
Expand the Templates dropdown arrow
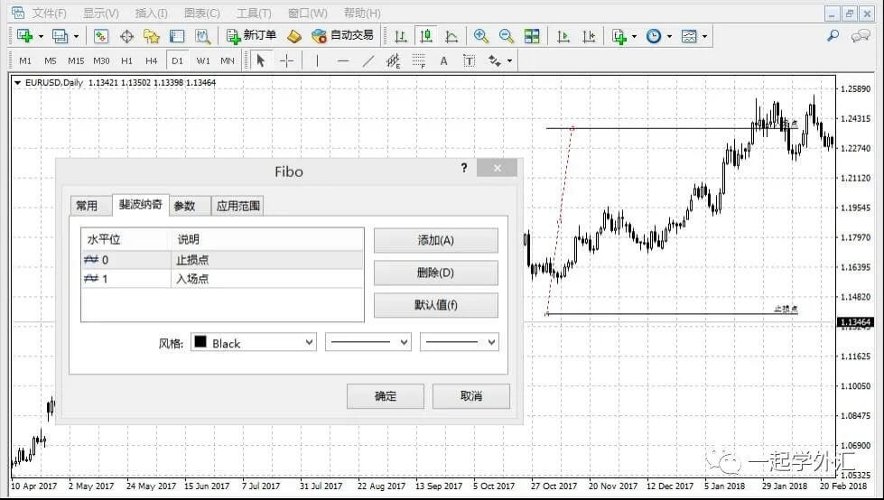tap(704, 37)
